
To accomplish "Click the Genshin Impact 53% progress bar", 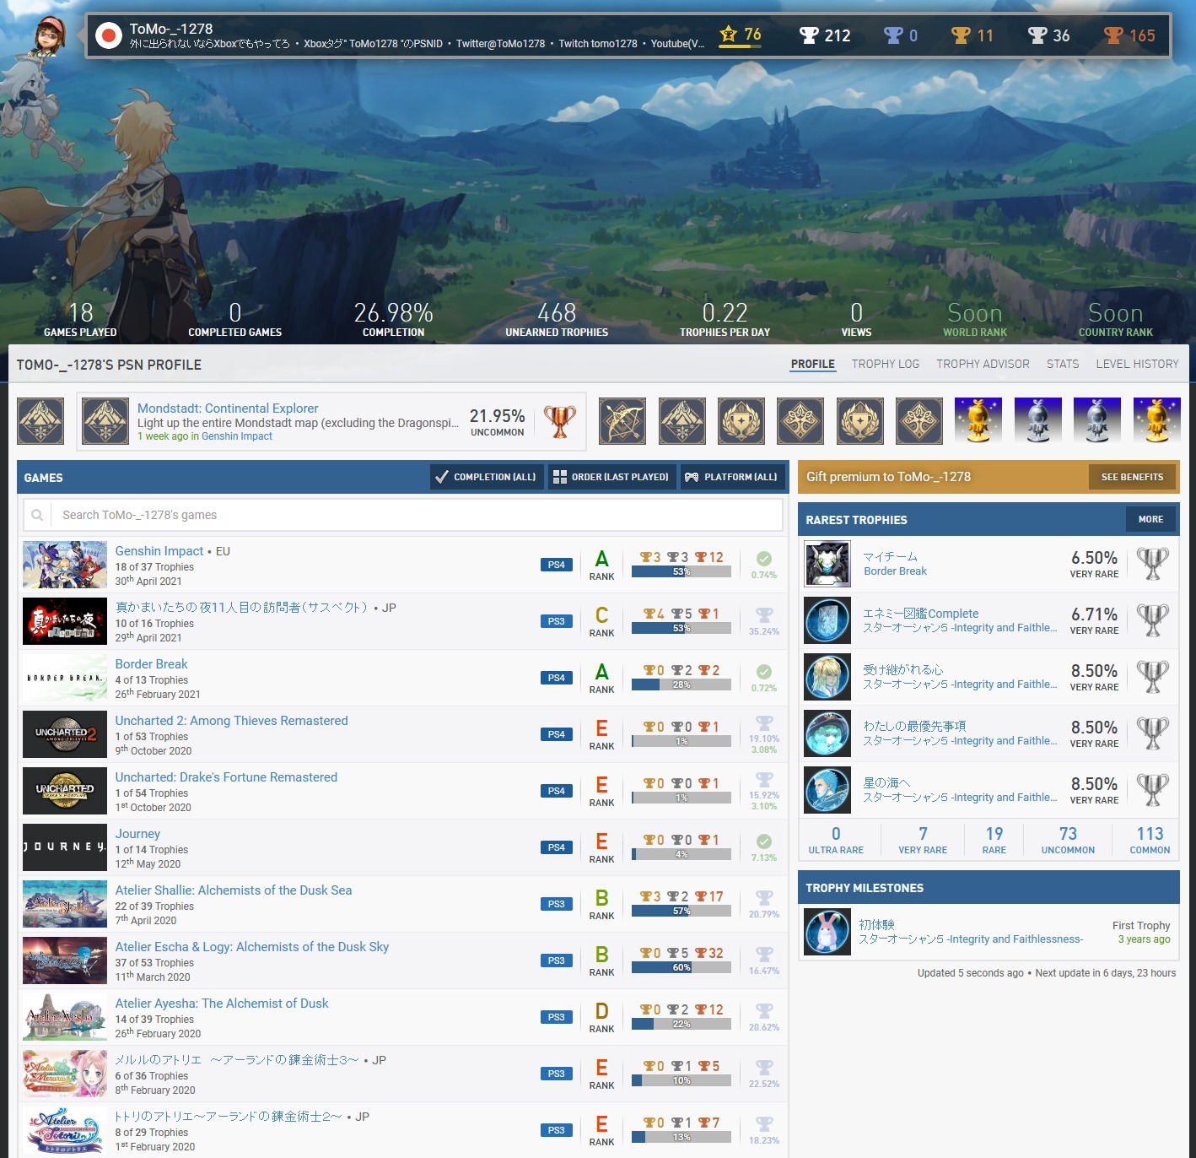I will click(682, 571).
